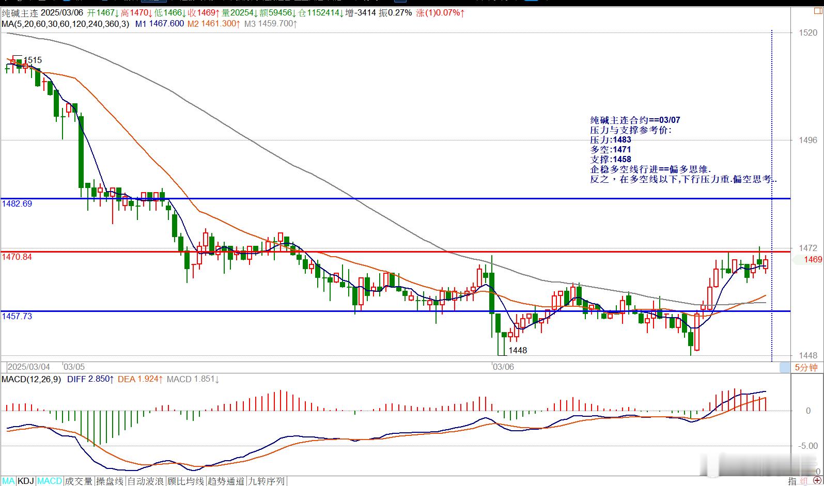Select the 顾比均线 tab
Viewport: 824px width, 486px height.
tap(185, 481)
